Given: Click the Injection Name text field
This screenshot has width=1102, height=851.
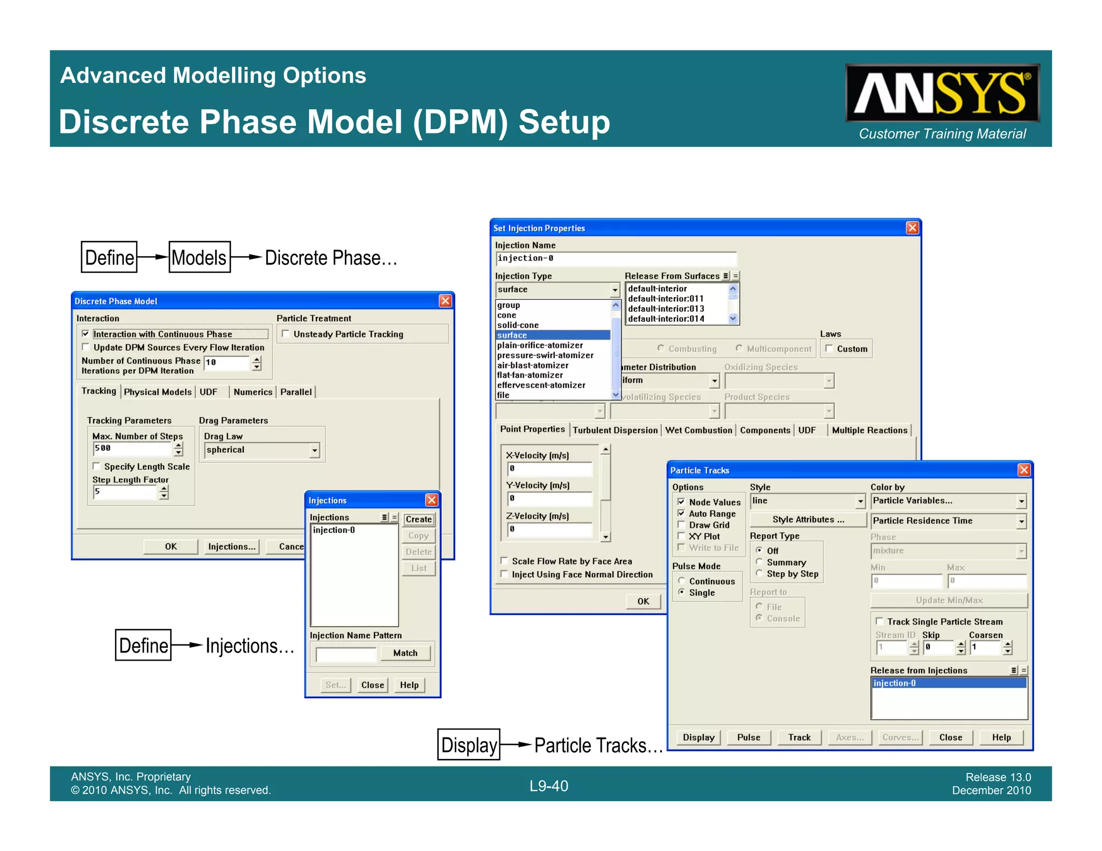Looking at the screenshot, I should (616, 259).
